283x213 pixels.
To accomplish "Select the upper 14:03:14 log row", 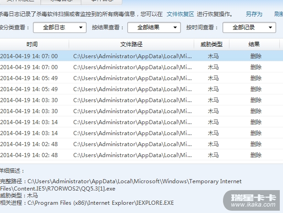I will coord(141,122).
